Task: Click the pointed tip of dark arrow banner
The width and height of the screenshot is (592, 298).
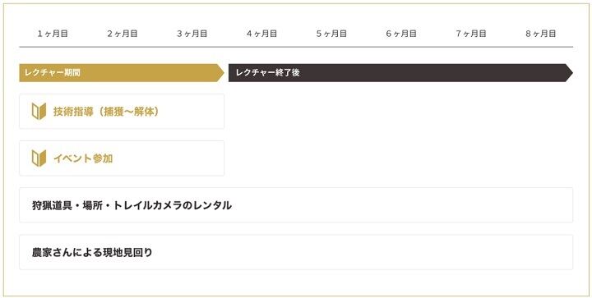Action: 570,73
